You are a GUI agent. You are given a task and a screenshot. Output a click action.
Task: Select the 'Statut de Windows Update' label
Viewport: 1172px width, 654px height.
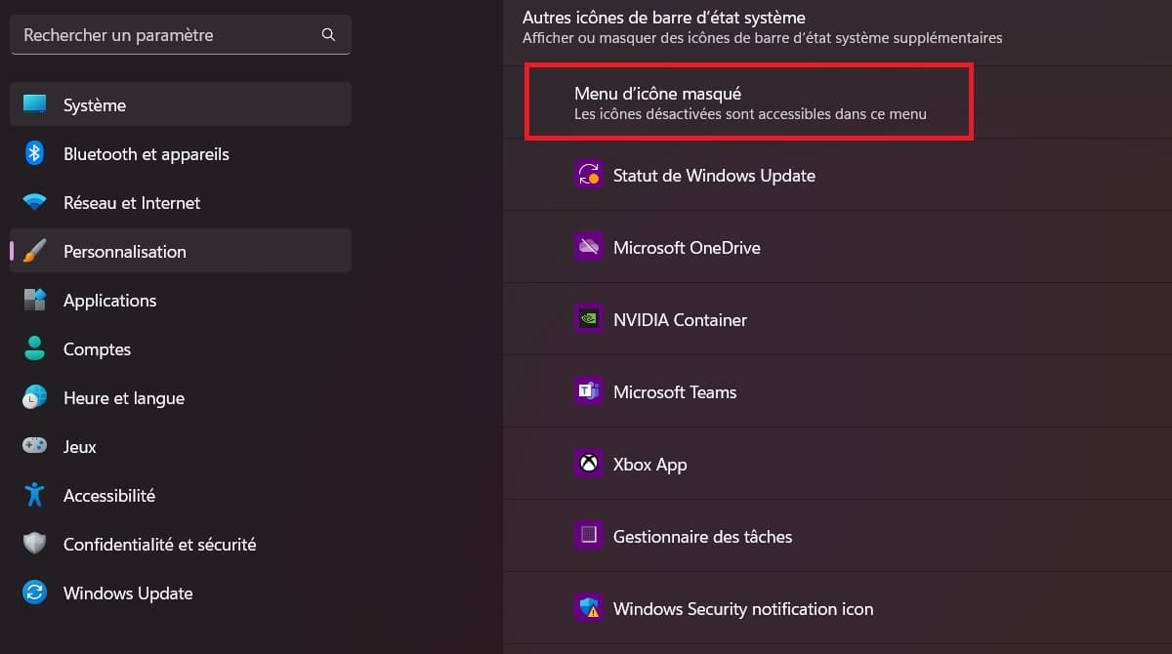point(714,176)
